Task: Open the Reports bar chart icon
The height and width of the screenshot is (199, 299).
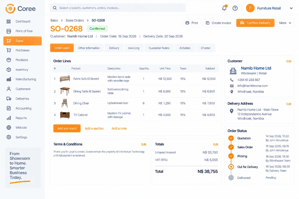Action: [9, 118]
